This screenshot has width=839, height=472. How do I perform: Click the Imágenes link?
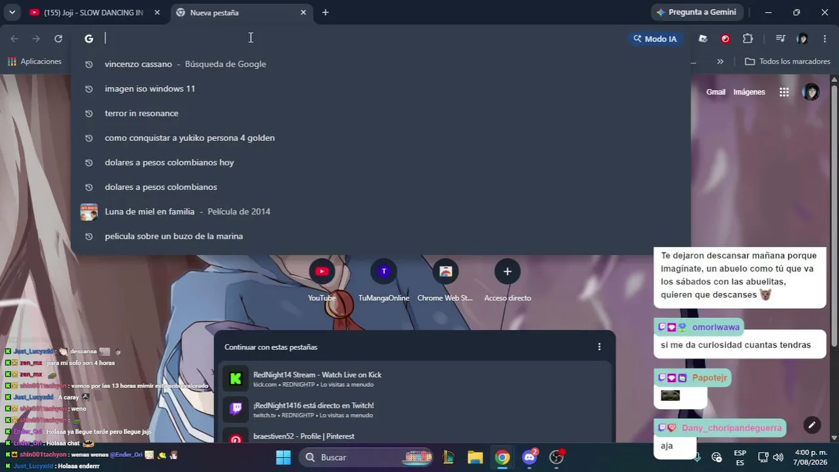click(749, 92)
